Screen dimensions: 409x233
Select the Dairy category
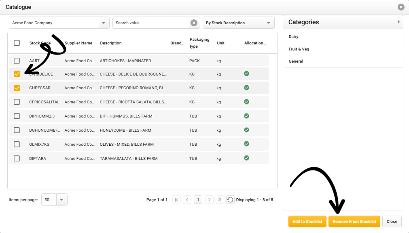[x=294, y=37]
